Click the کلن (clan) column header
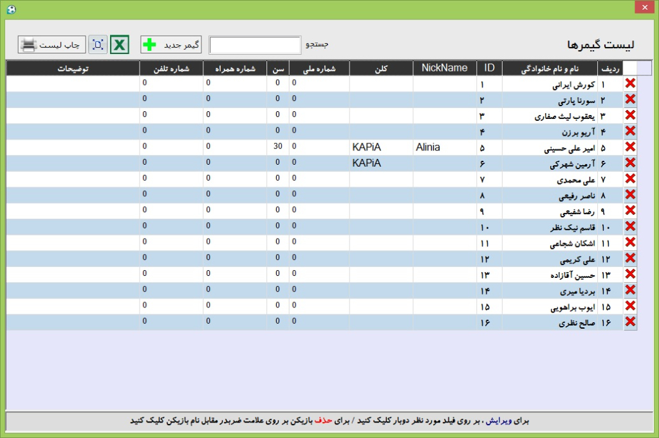This screenshot has width=659, height=438. [381, 68]
